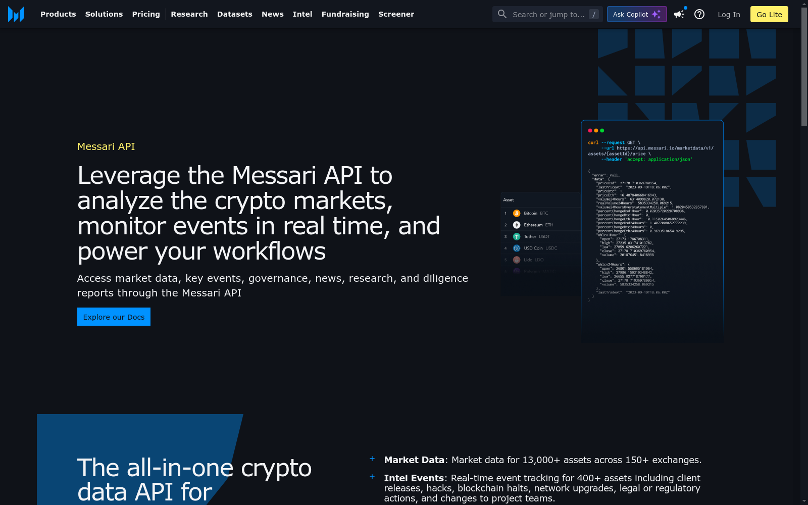Click the Explore our Docs button

pos(114,317)
